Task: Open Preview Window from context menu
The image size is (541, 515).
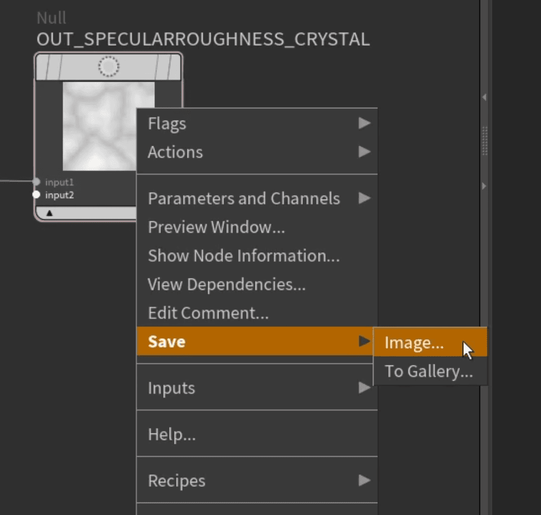Action: click(x=216, y=227)
